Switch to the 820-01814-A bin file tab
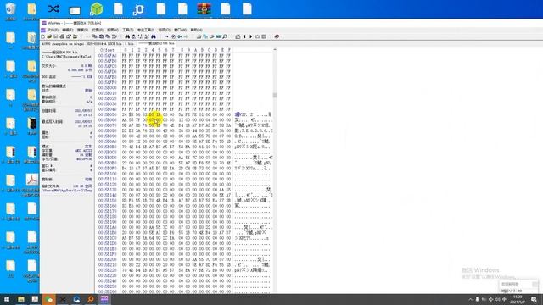This screenshot has width=543, height=305. 104,44
